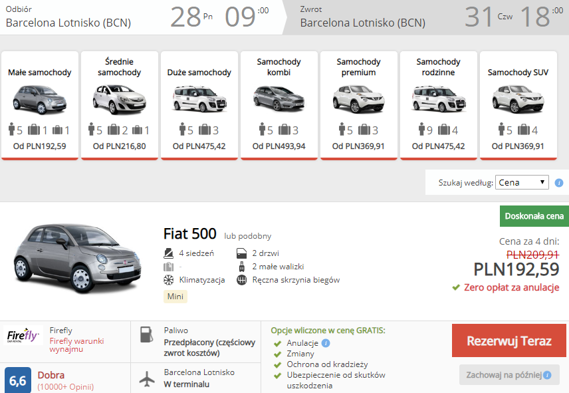Open the Szukaj według Cena dropdown
Viewport: 569px width, 393px height.
point(522,182)
